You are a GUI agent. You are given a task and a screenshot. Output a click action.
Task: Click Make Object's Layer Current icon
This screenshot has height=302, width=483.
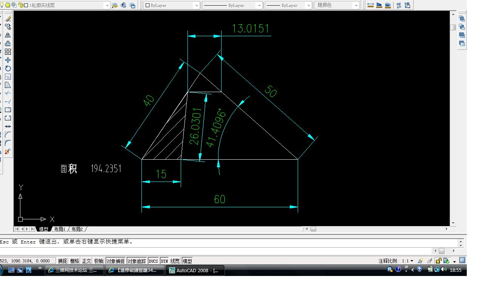(115, 5)
